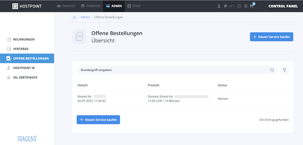Click bottom Neuen Service kaufen button
This screenshot has height=145, width=303.
pos(98,120)
